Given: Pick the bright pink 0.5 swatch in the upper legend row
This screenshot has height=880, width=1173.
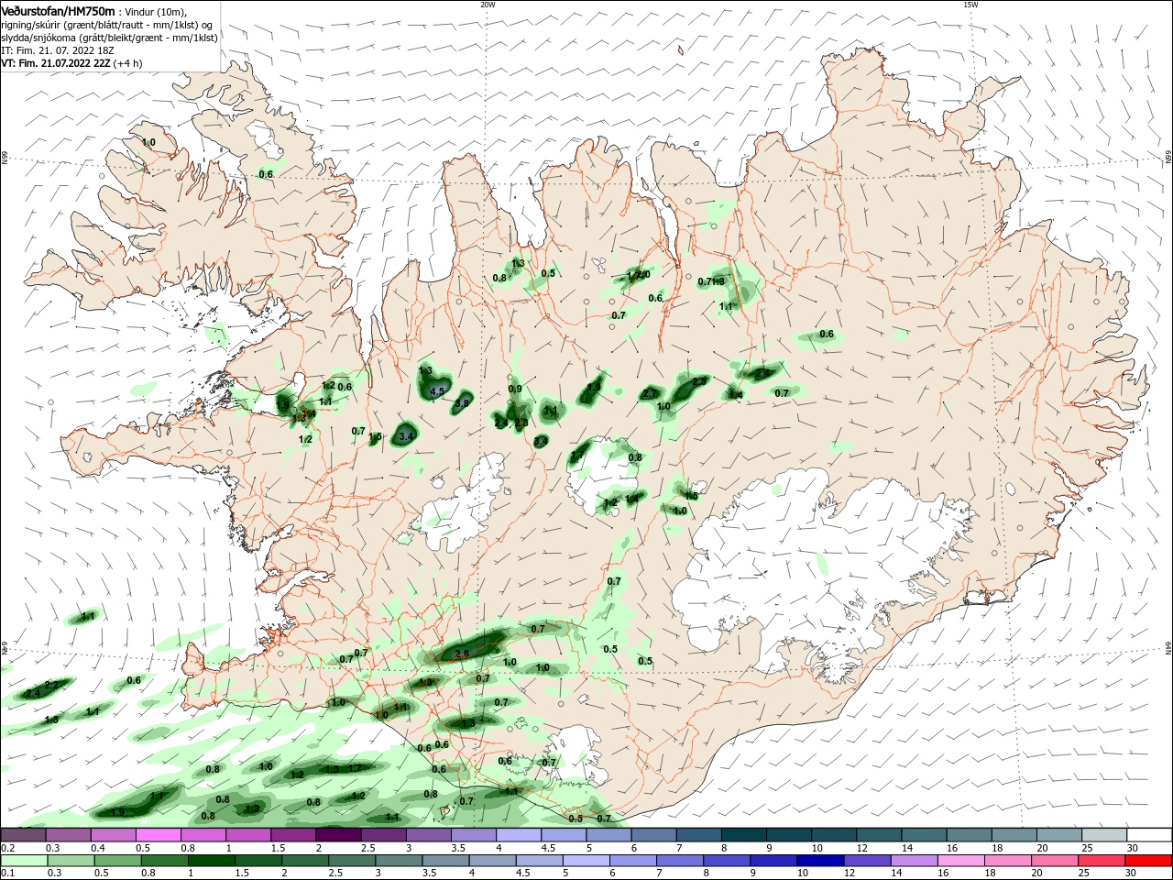Looking at the screenshot, I should [x=158, y=835].
